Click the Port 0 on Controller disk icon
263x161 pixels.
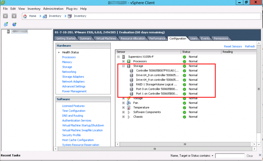[x=131, y=89]
